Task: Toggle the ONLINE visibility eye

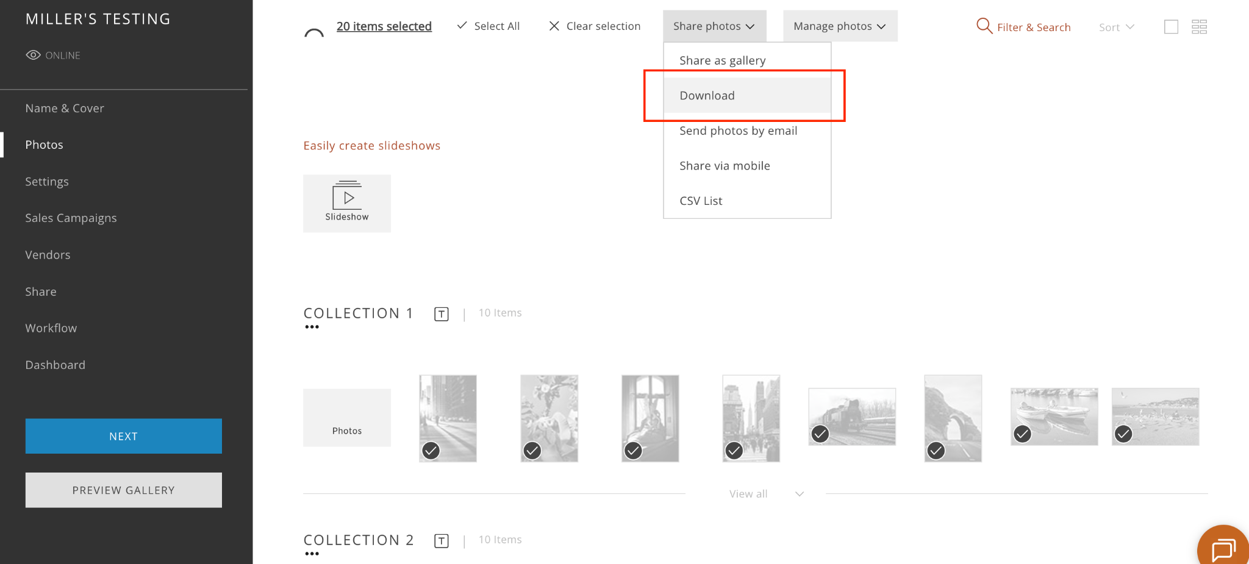Action: (33, 55)
